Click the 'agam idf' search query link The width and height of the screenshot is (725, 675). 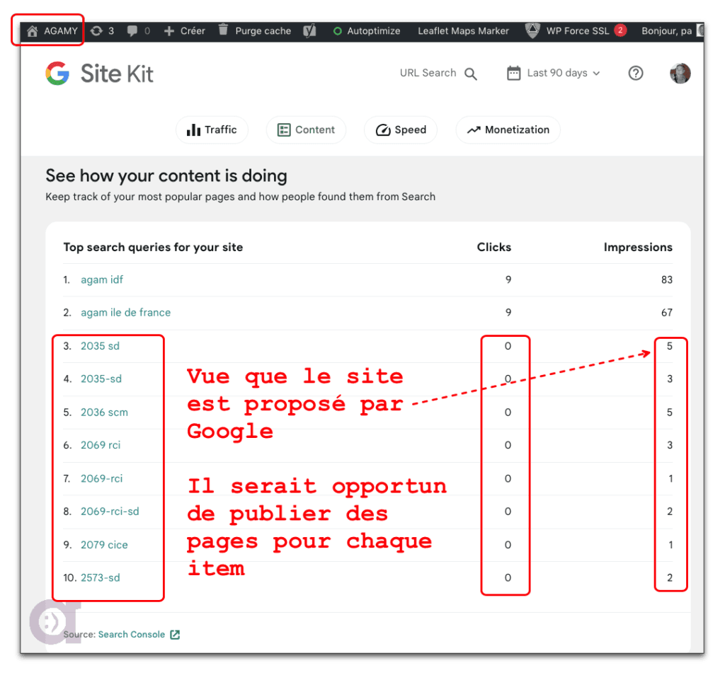pyautogui.click(x=102, y=279)
